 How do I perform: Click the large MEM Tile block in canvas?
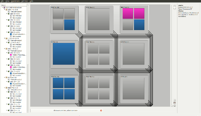tap(133, 54)
